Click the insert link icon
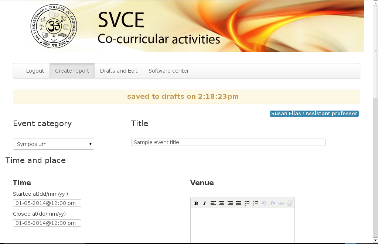This screenshot has height=244, width=378. 281,203
